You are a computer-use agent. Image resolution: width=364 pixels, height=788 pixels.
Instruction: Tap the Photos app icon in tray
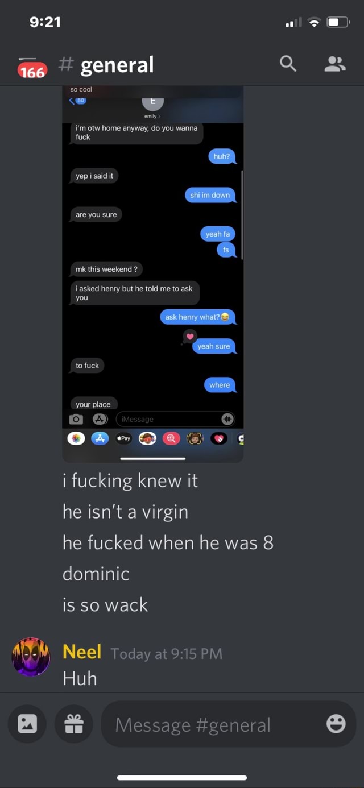(x=76, y=438)
